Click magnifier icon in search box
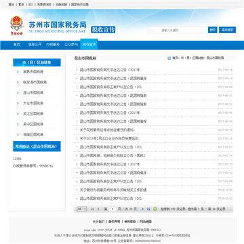244x244 pixels. (152, 30)
